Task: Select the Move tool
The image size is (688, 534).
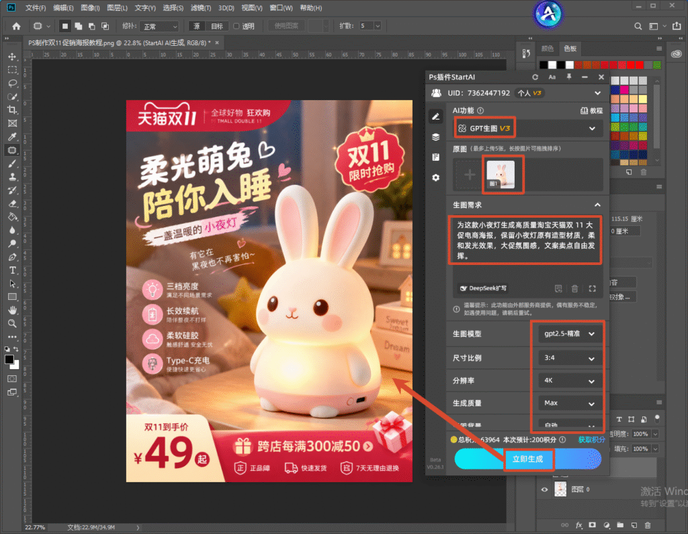Action: click(12, 56)
